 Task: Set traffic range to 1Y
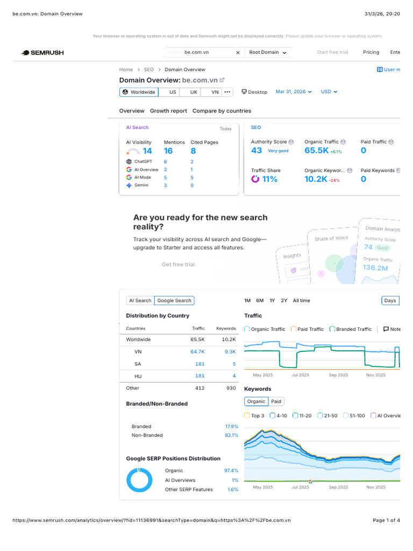272,301
